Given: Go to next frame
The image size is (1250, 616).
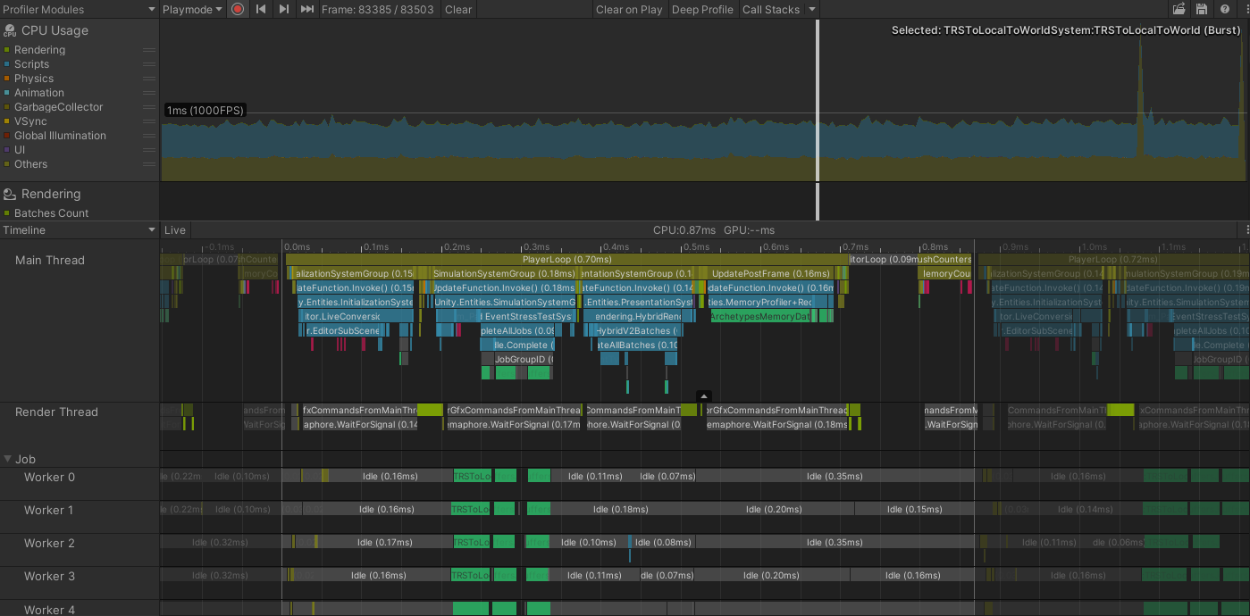Looking at the screenshot, I should pos(283,9).
